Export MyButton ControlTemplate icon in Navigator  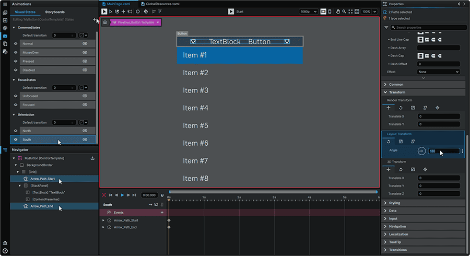92,158
